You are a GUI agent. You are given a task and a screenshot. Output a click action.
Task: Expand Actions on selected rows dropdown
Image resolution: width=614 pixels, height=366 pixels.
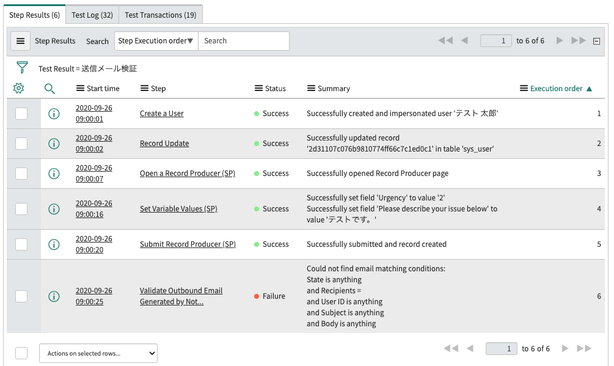pyautogui.click(x=98, y=353)
